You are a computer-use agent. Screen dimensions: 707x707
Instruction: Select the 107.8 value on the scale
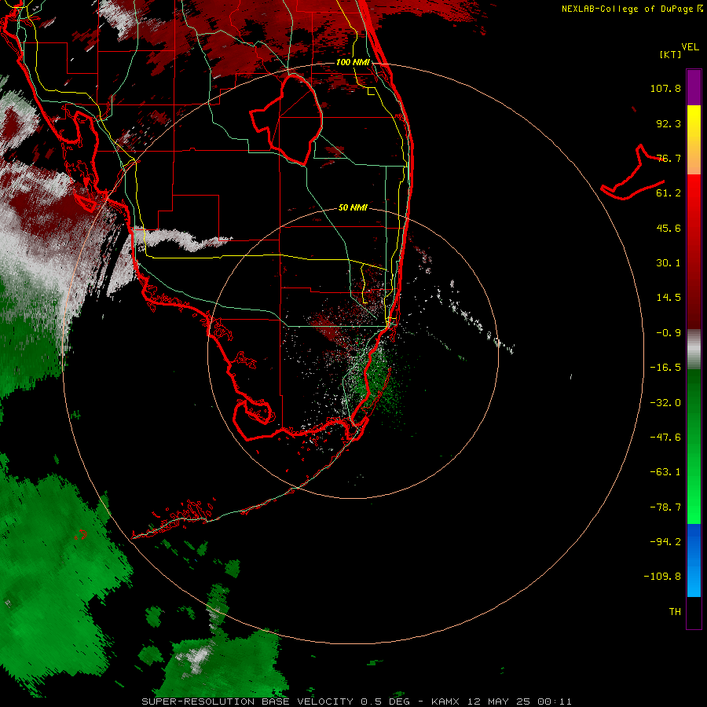(x=665, y=88)
